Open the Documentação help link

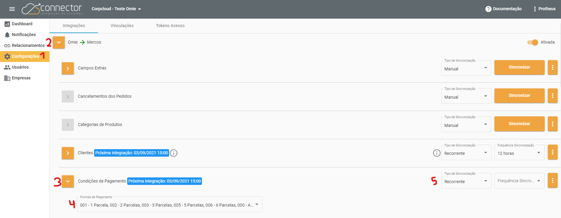coord(503,9)
